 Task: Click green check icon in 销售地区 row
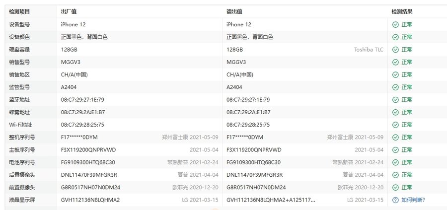click(395, 74)
